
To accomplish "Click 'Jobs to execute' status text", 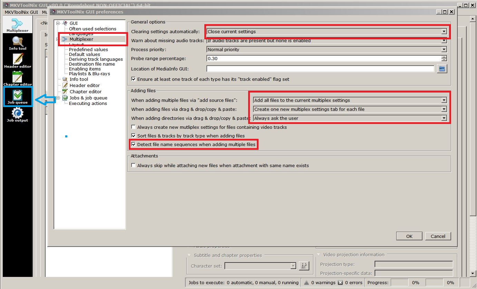I will click(244, 282).
